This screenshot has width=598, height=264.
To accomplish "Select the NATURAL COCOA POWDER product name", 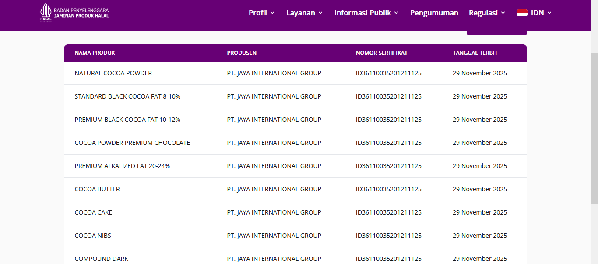I will tap(113, 73).
